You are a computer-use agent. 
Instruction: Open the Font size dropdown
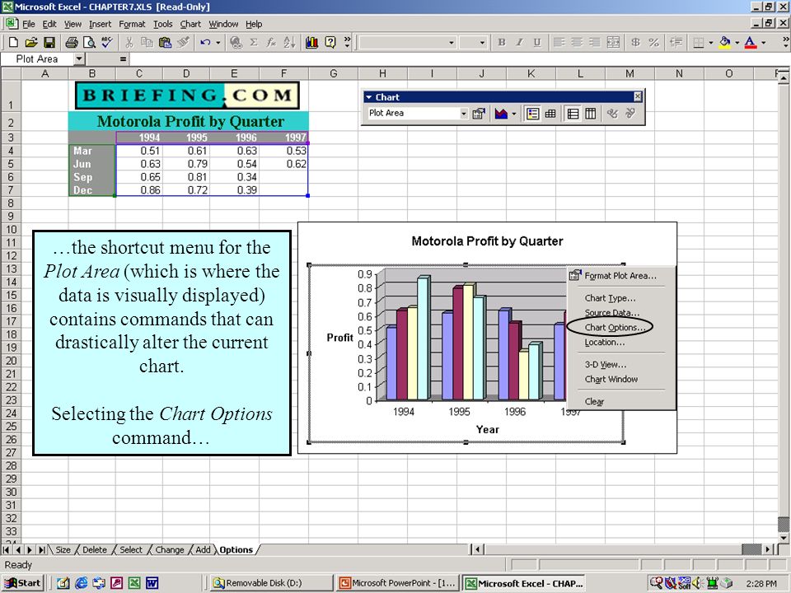(482, 43)
